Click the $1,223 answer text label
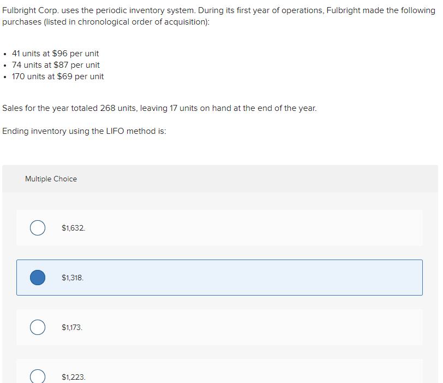443x383 pixels. pos(73,376)
